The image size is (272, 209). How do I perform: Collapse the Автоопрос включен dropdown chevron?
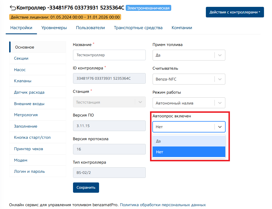tap(220, 127)
